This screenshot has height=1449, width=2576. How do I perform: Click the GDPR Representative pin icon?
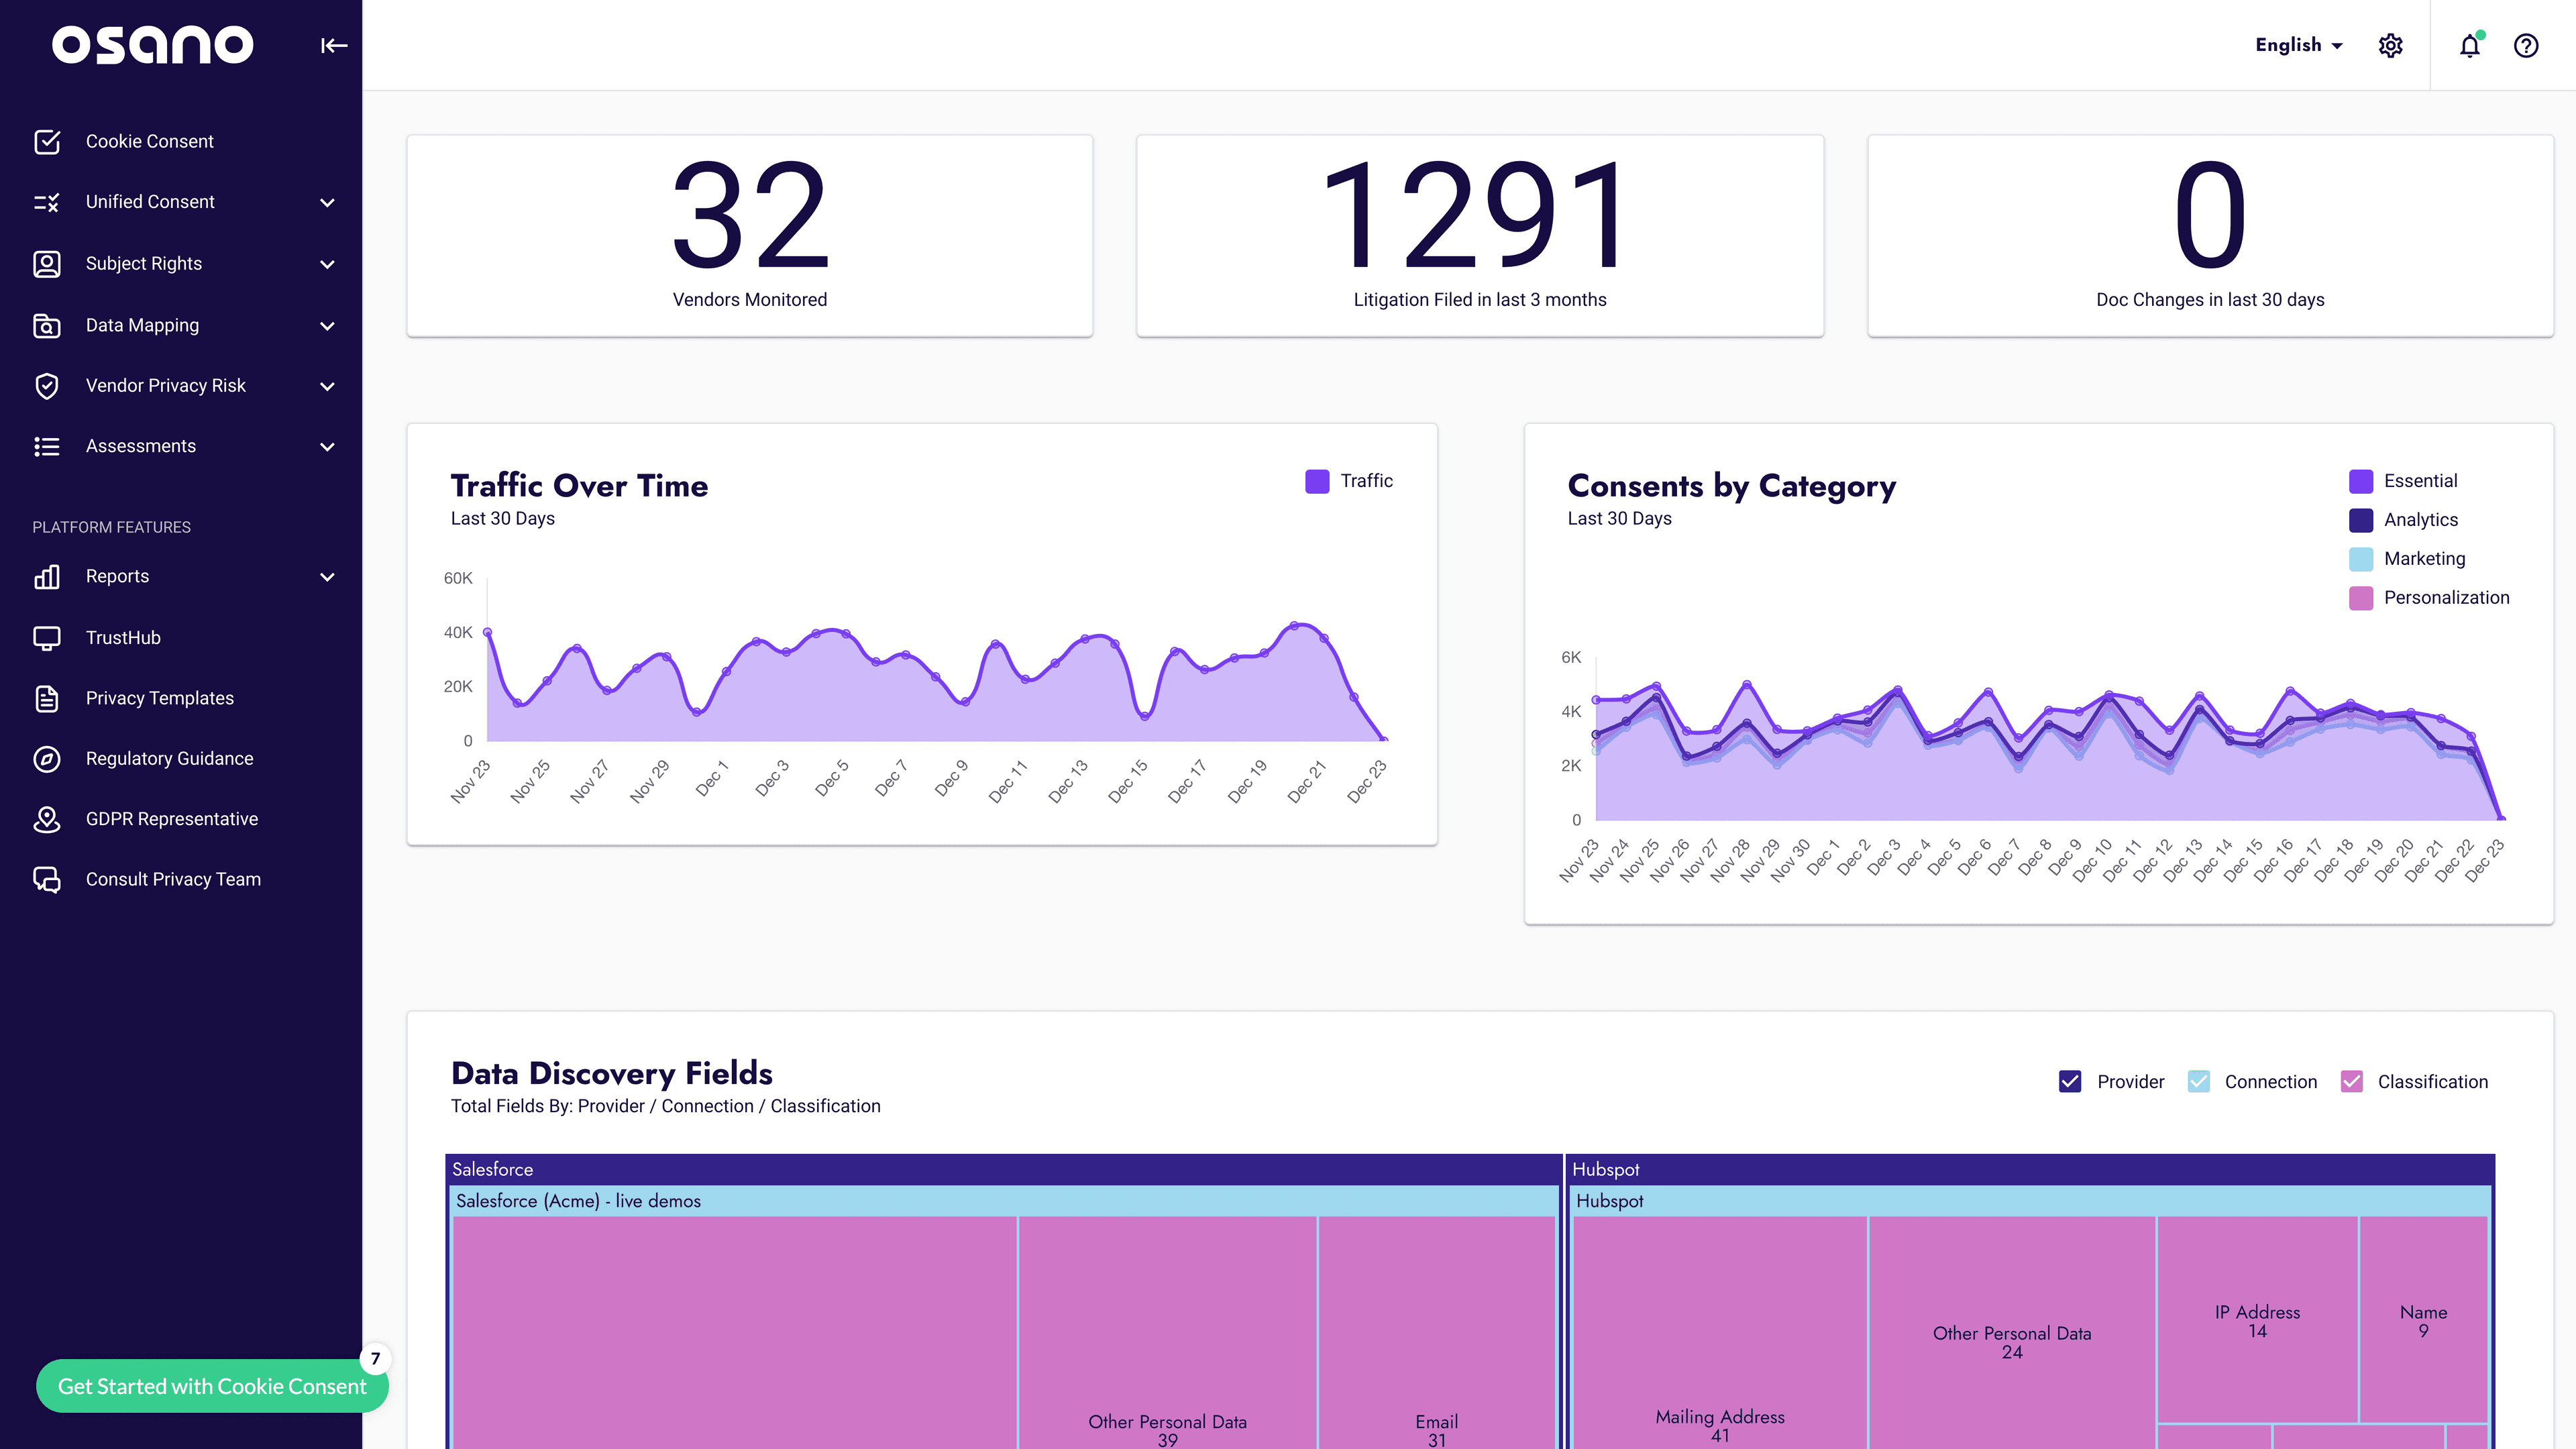pyautogui.click(x=47, y=819)
